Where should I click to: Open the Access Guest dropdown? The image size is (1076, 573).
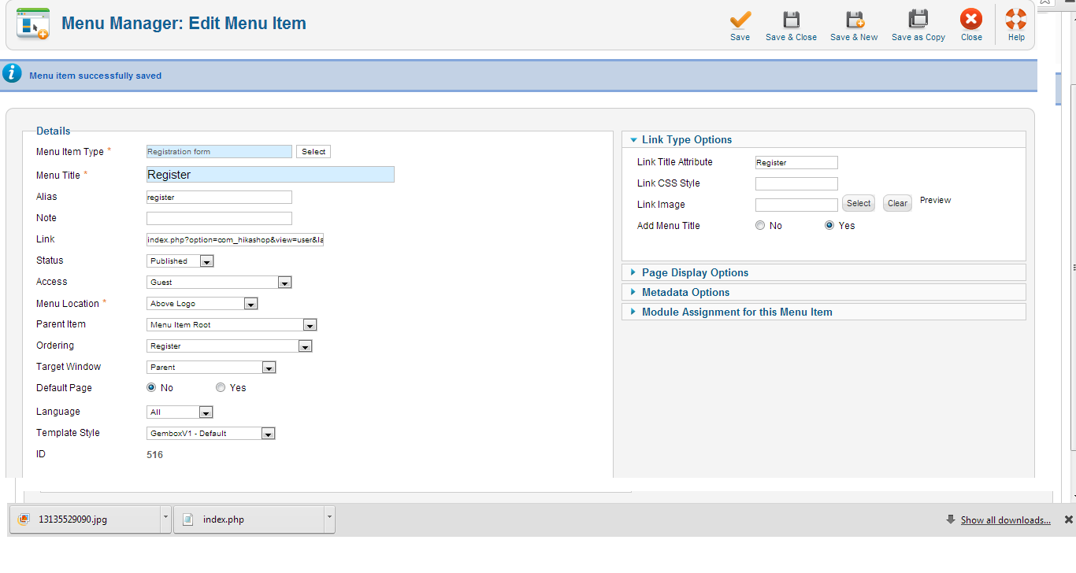tap(220, 282)
